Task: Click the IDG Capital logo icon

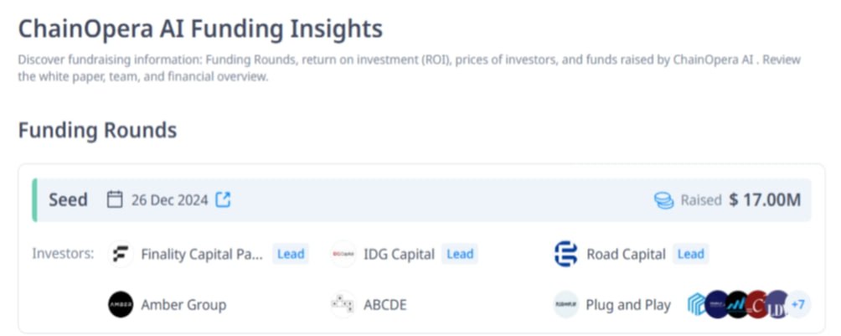Action: [x=343, y=254]
